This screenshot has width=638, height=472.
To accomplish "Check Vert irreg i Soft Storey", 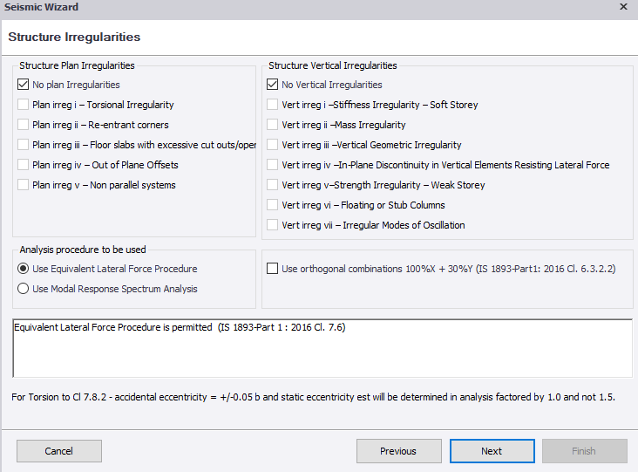I will click(272, 105).
